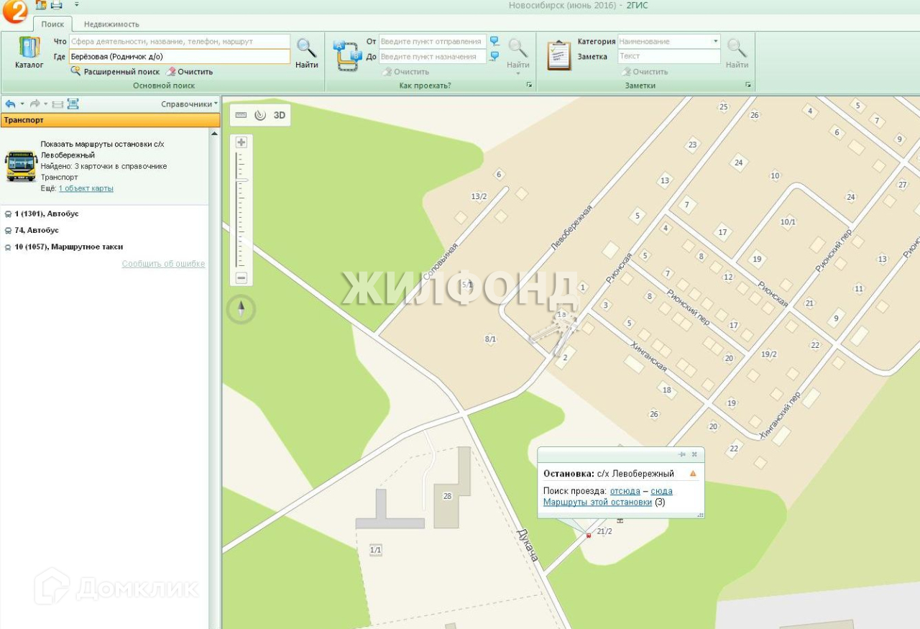Click the zoom in plus button
Viewport: 920px width, 629px height.
click(x=241, y=142)
